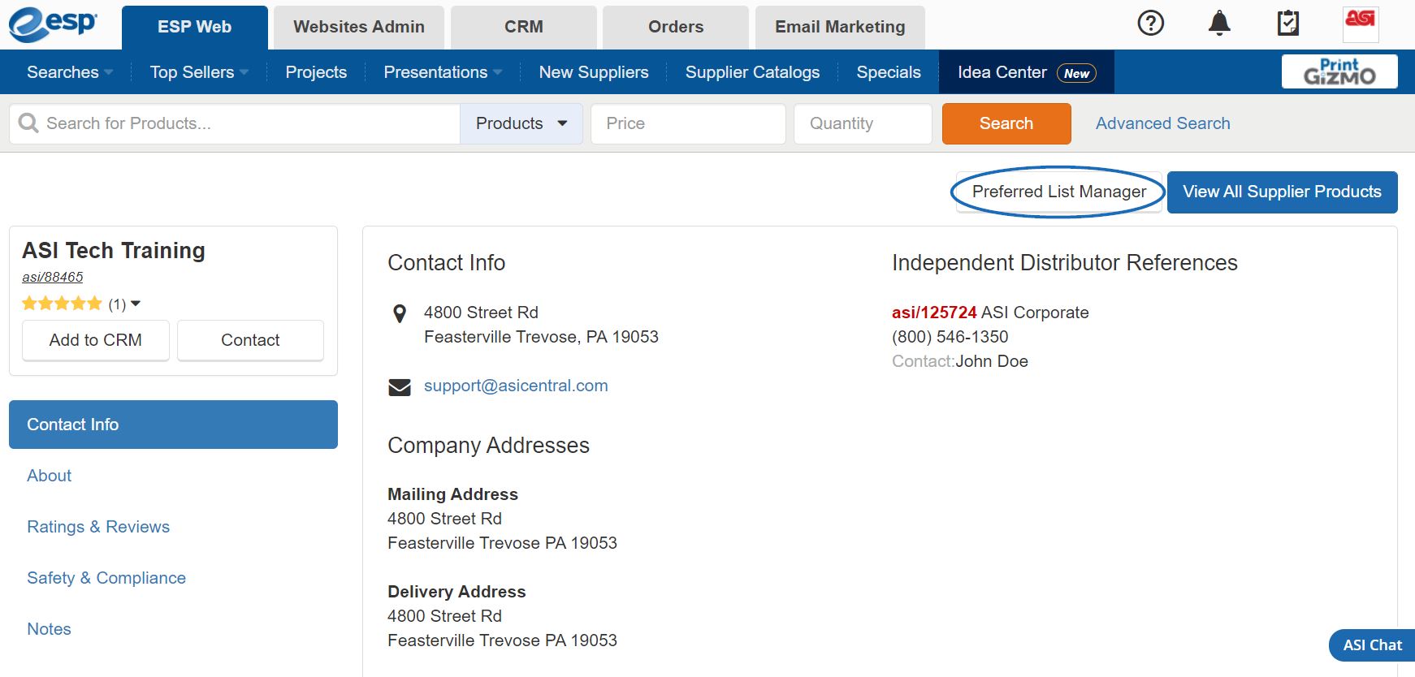
Task: Click the email envelope icon
Action: (400, 387)
